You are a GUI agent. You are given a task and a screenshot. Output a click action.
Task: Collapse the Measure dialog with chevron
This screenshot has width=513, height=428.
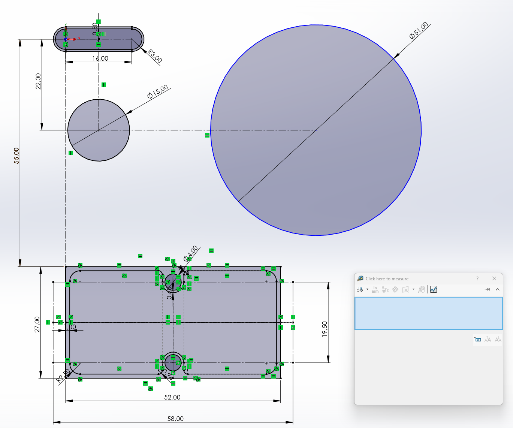(498, 289)
